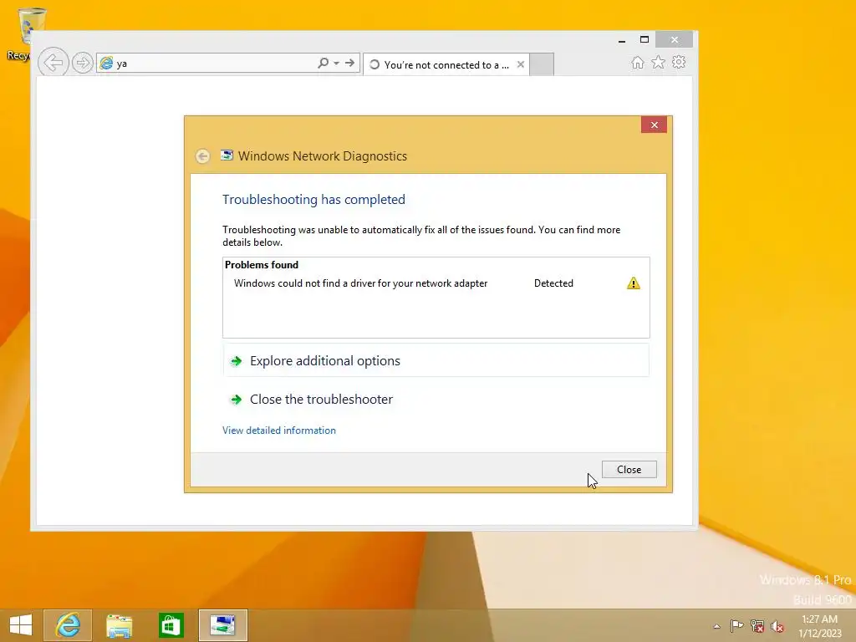Click the Close button in dialog
The width and height of the screenshot is (856, 642).
pyautogui.click(x=629, y=470)
